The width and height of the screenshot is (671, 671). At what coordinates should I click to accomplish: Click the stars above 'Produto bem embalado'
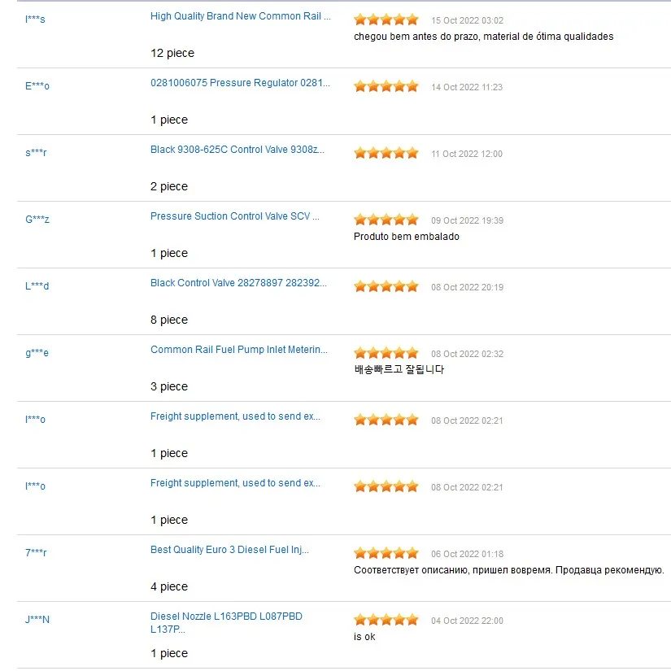click(386, 220)
